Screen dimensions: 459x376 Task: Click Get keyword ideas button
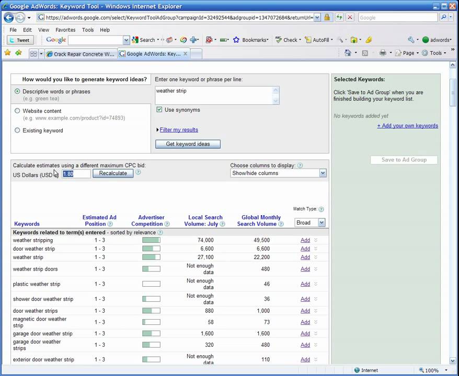point(188,144)
